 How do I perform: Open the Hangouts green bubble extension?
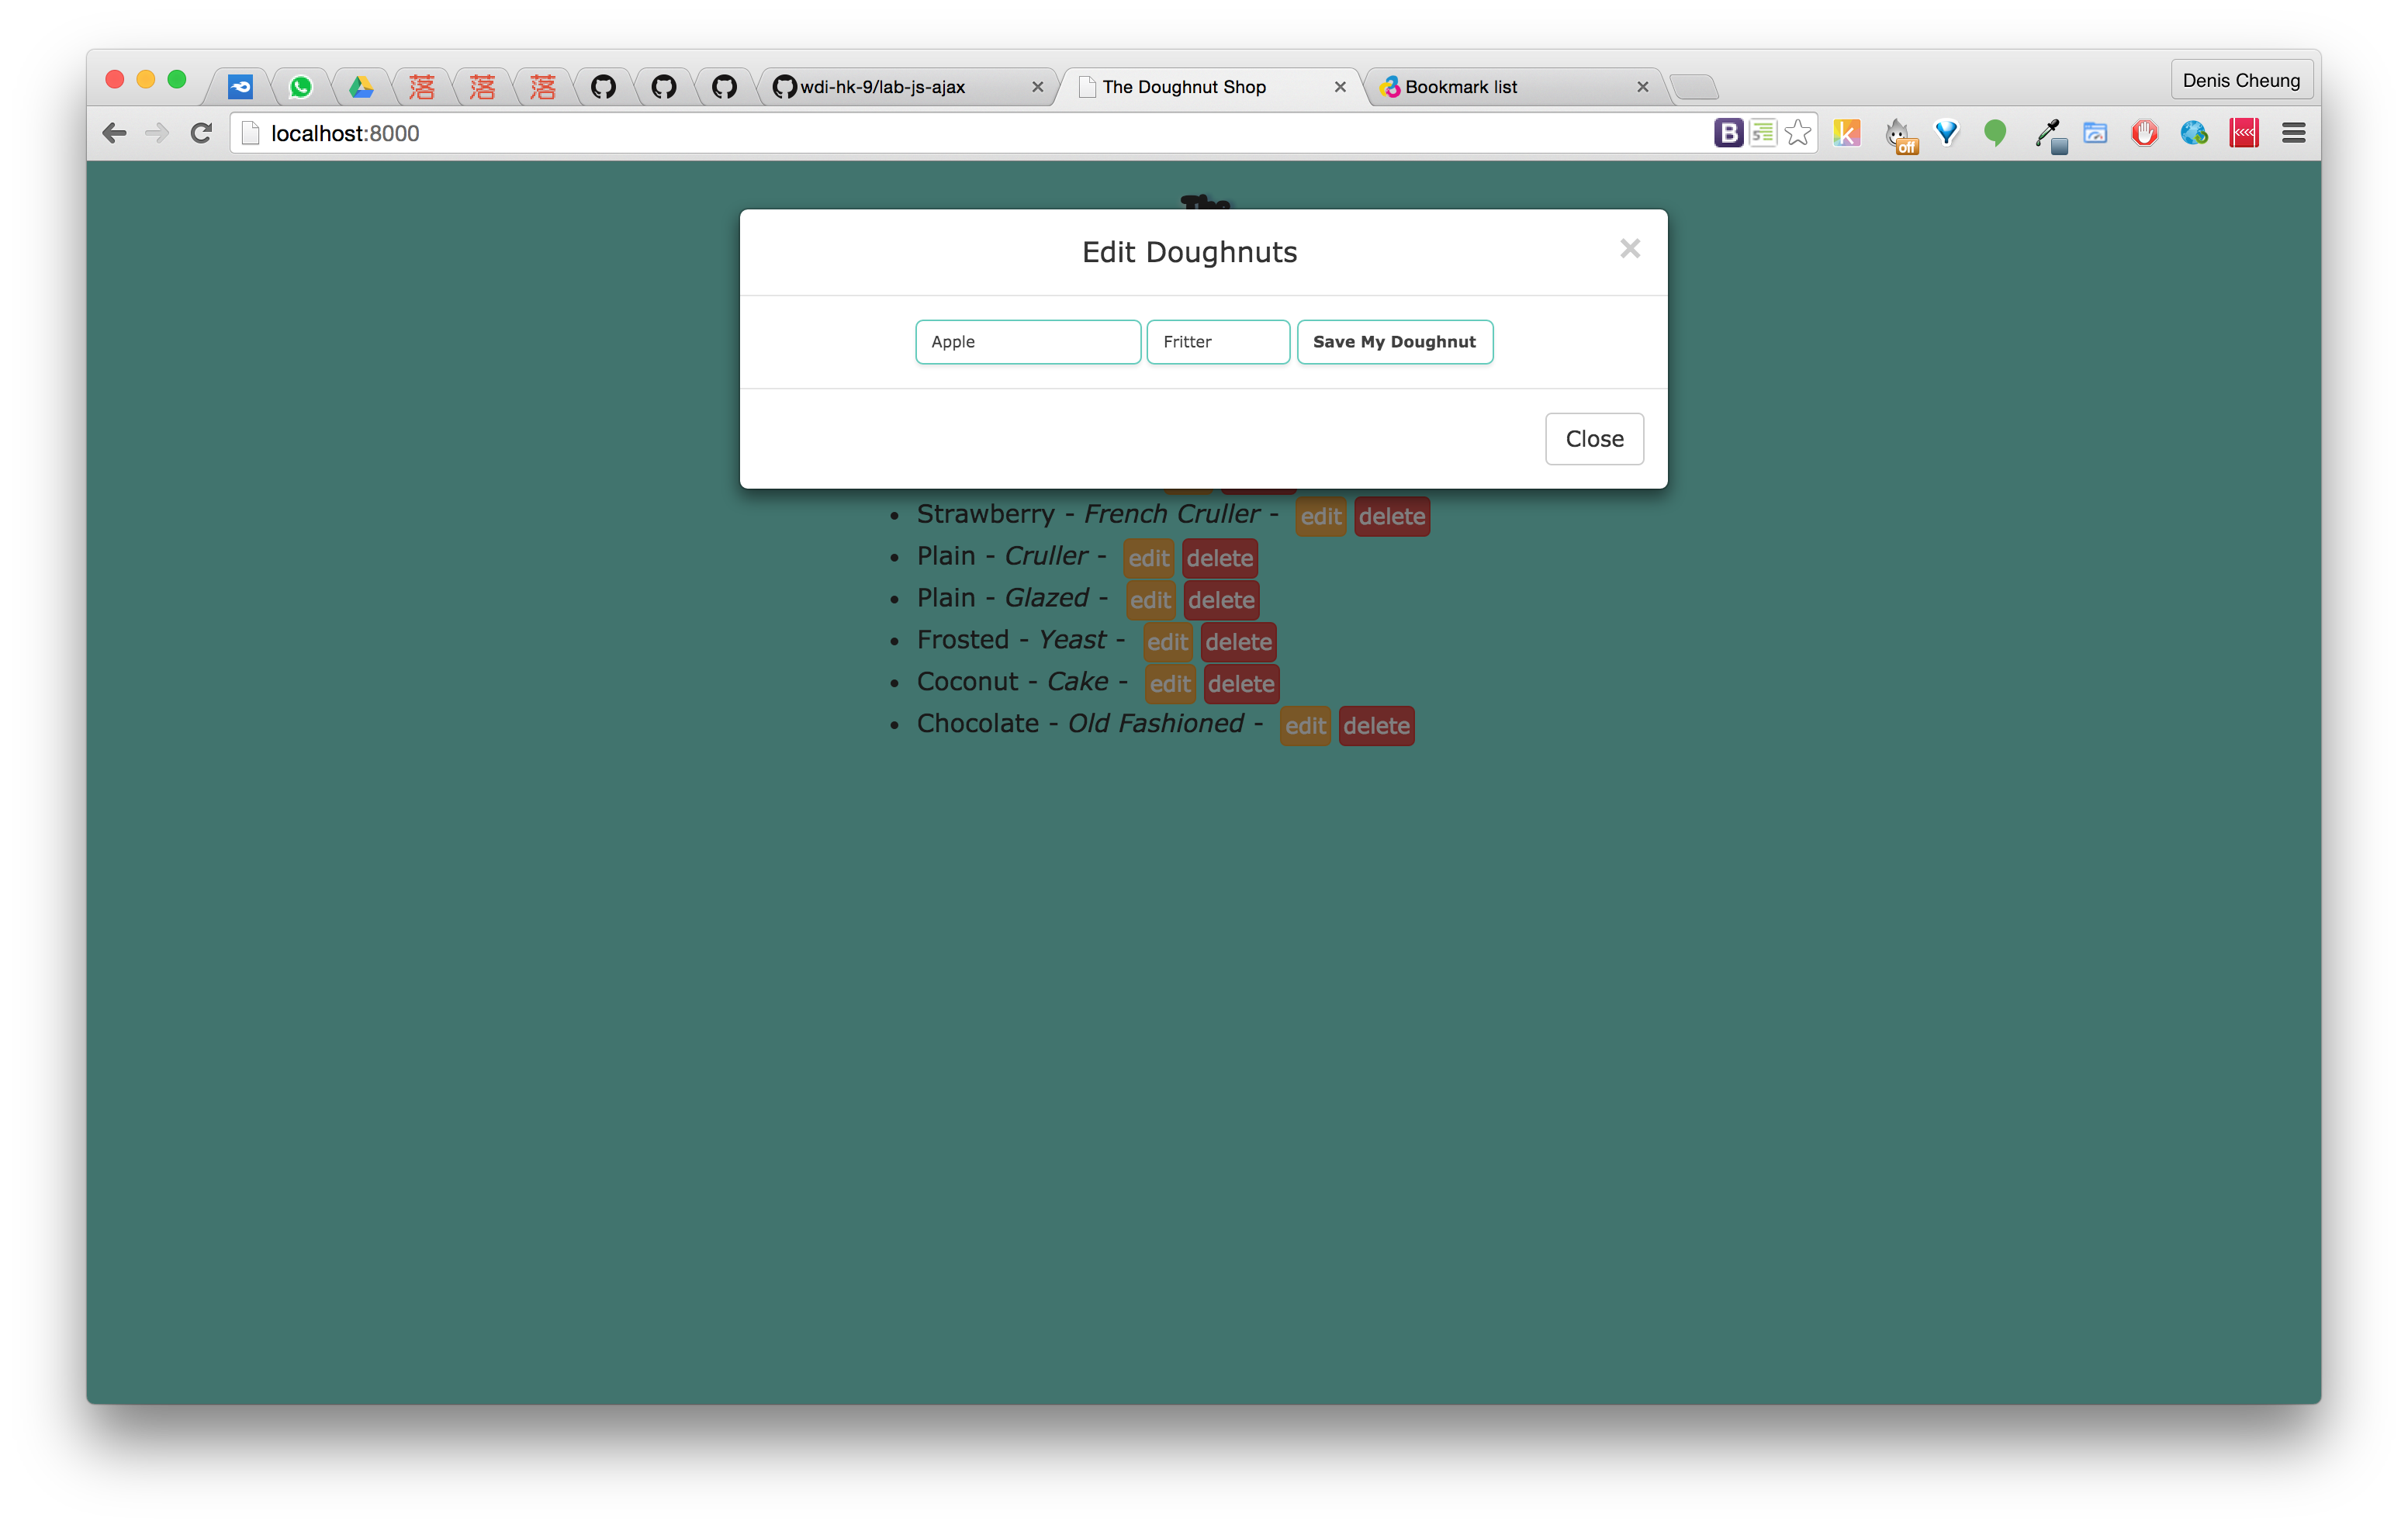tap(1995, 133)
